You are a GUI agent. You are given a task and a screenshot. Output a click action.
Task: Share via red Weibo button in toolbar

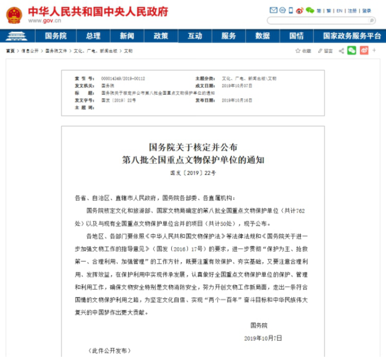(364, 51)
